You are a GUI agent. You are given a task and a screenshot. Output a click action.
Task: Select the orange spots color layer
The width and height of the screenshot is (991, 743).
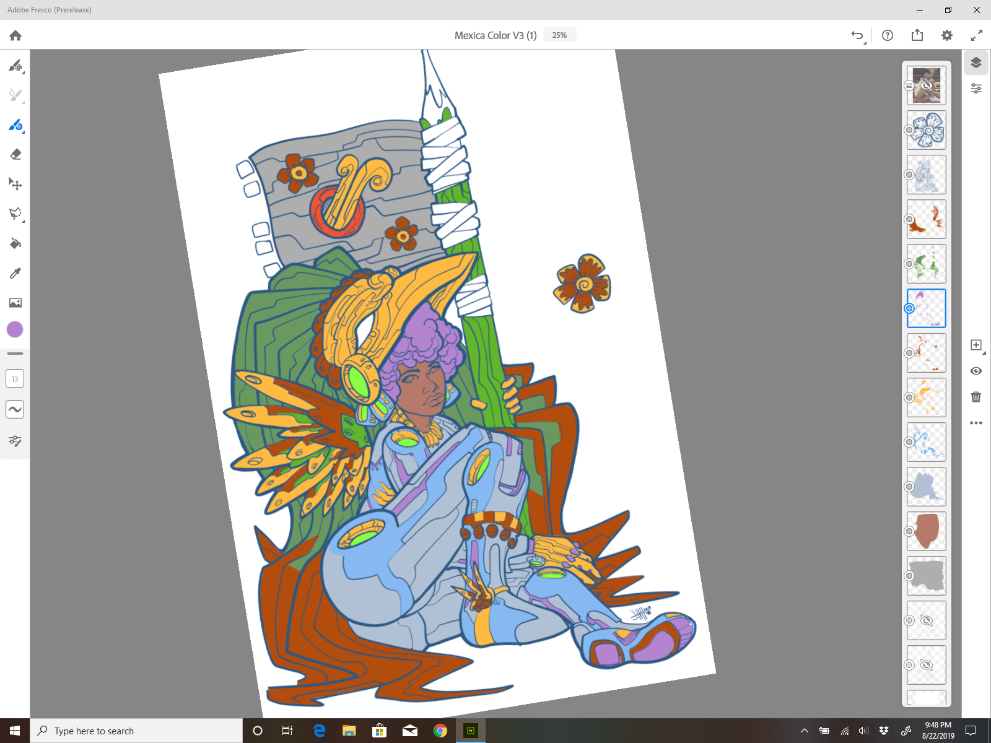(927, 353)
